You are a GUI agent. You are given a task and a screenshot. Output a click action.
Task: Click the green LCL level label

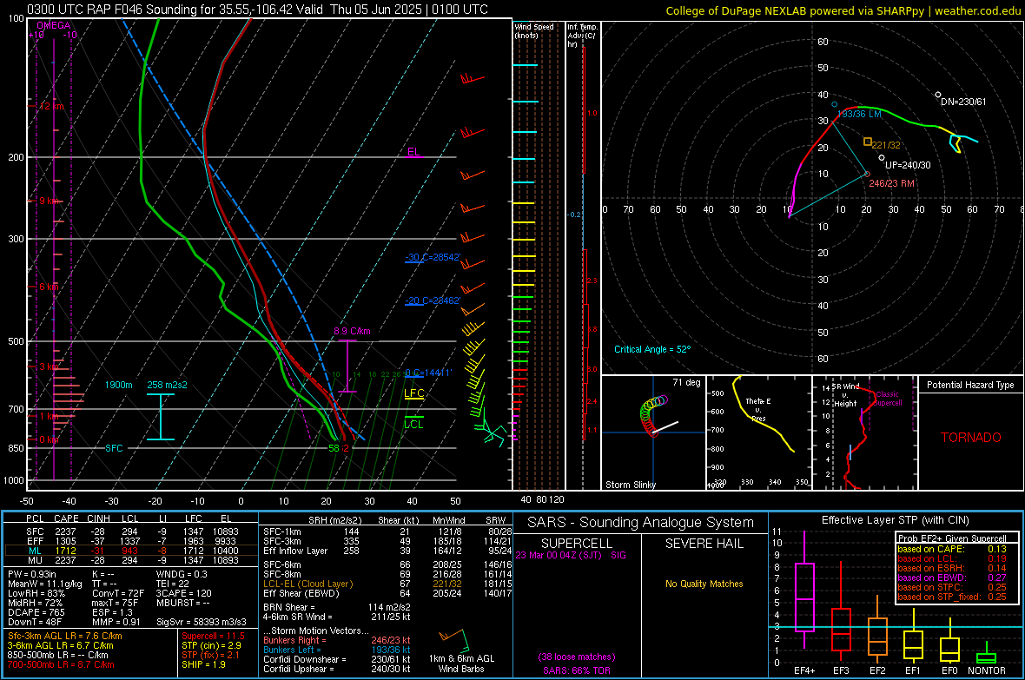pos(413,425)
